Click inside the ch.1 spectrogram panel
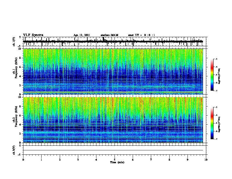The width and height of the screenshot is (232, 179). click(x=113, y=71)
